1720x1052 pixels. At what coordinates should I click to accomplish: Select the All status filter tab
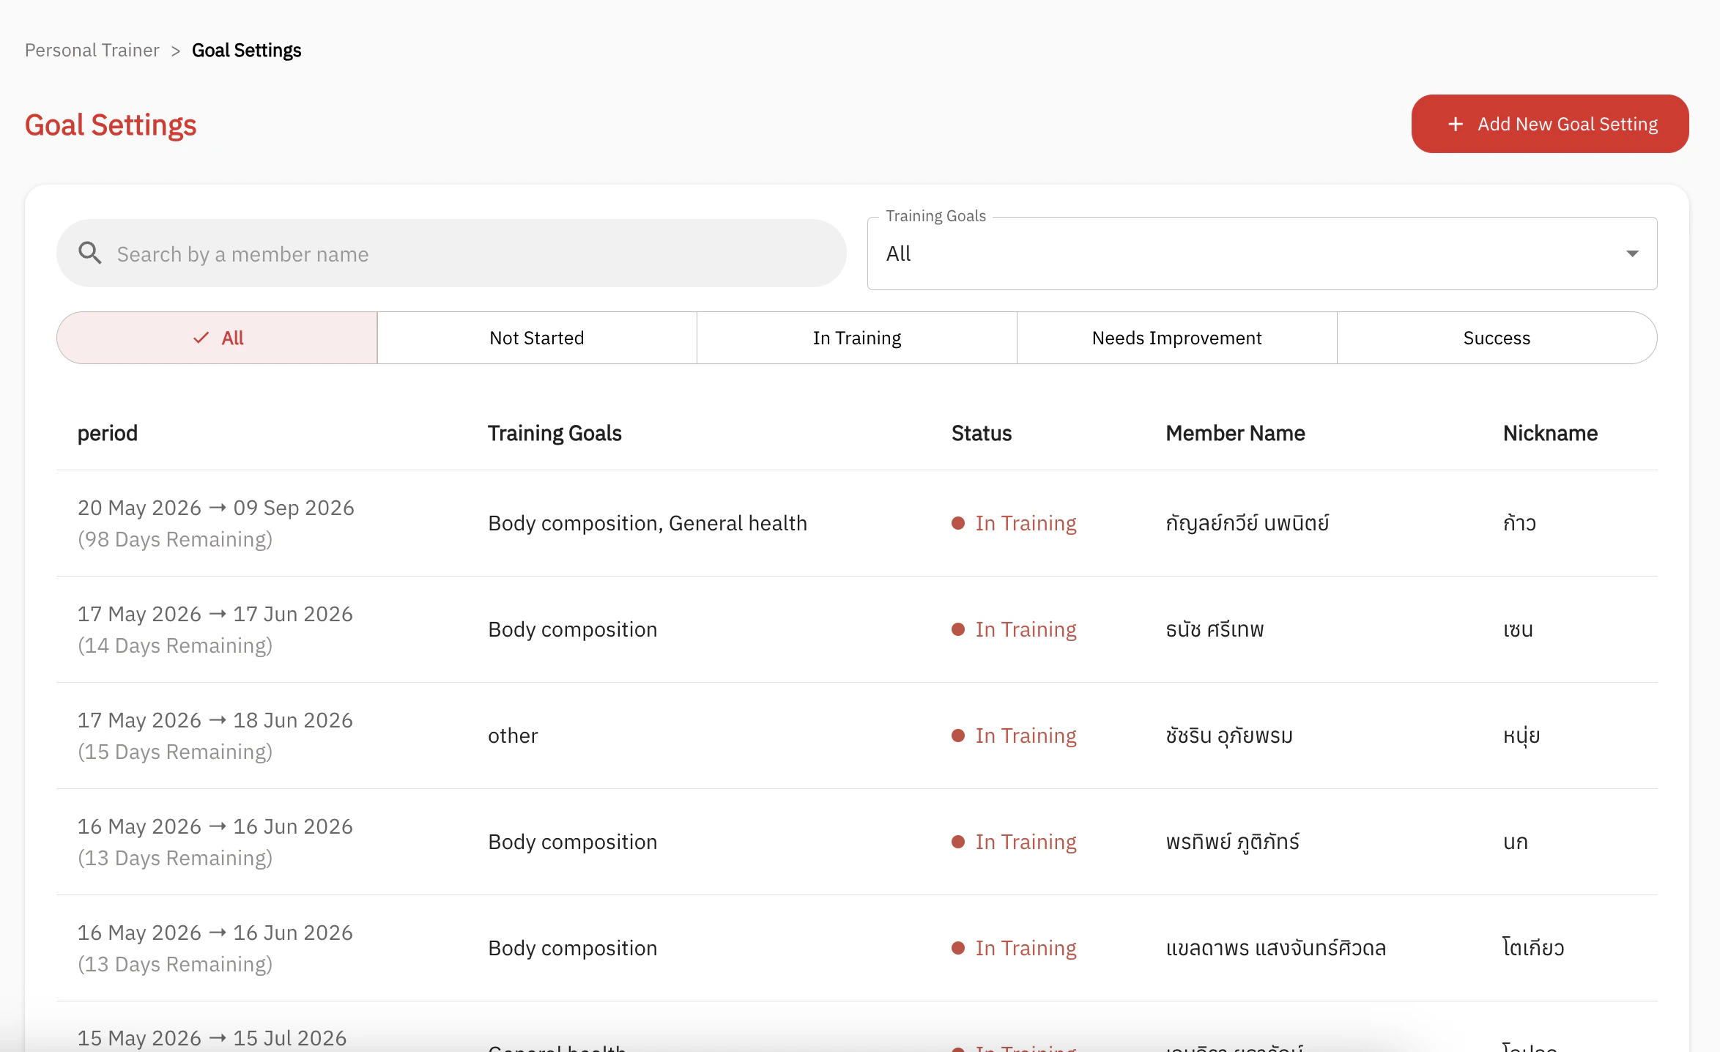217,338
